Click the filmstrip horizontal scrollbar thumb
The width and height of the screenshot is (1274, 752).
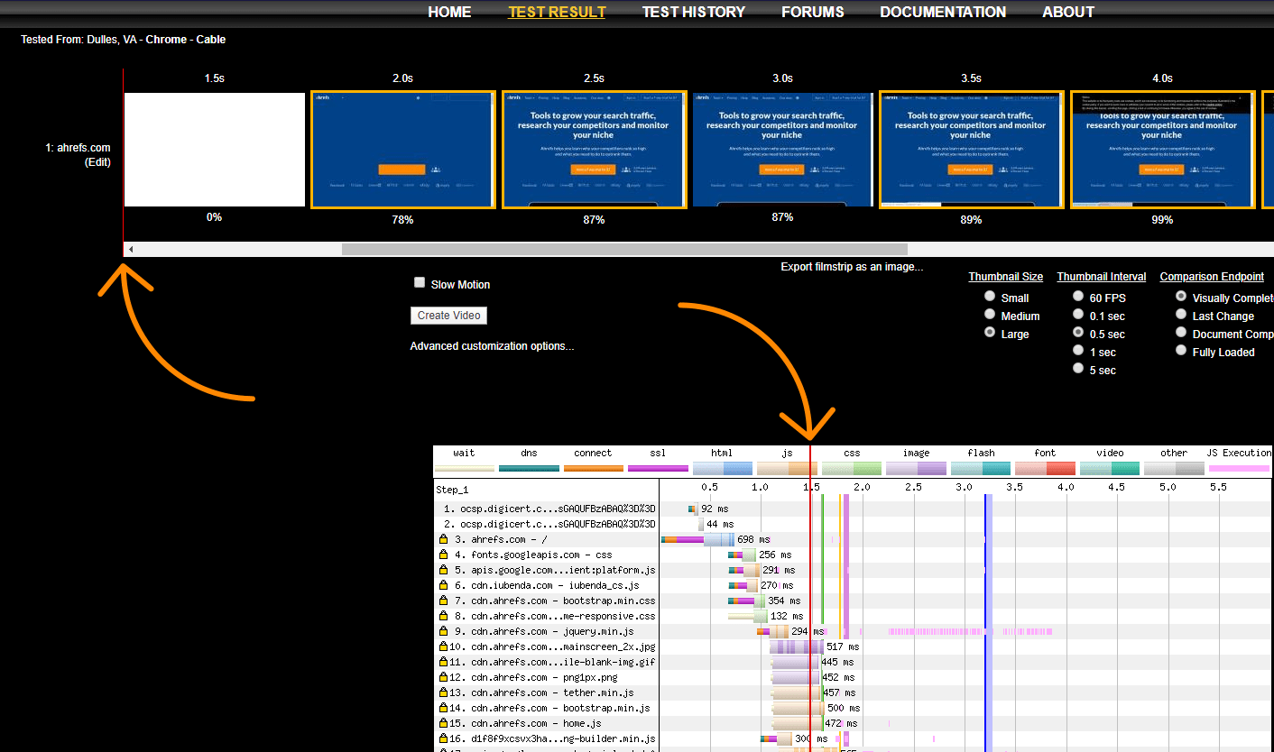[623, 249]
